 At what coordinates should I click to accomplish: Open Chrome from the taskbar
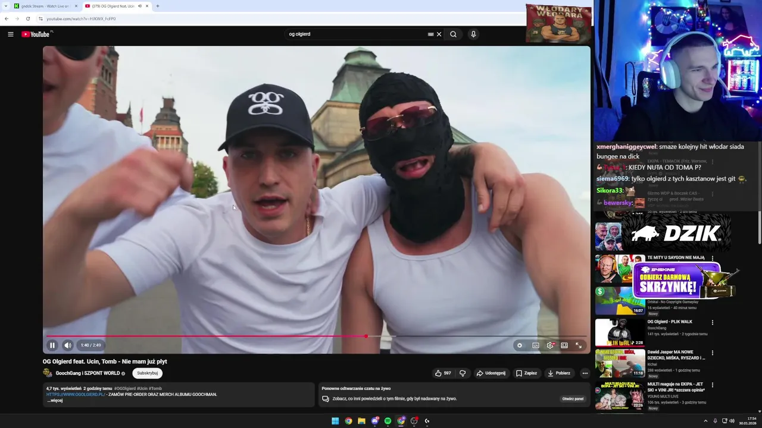348,421
